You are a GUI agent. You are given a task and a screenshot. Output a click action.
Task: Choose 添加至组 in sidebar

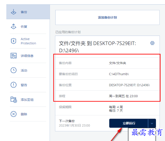click(x=28, y=99)
